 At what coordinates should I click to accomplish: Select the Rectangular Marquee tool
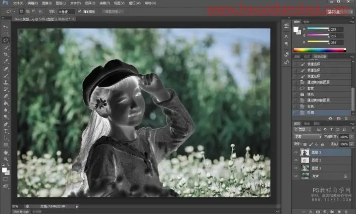click(6, 34)
